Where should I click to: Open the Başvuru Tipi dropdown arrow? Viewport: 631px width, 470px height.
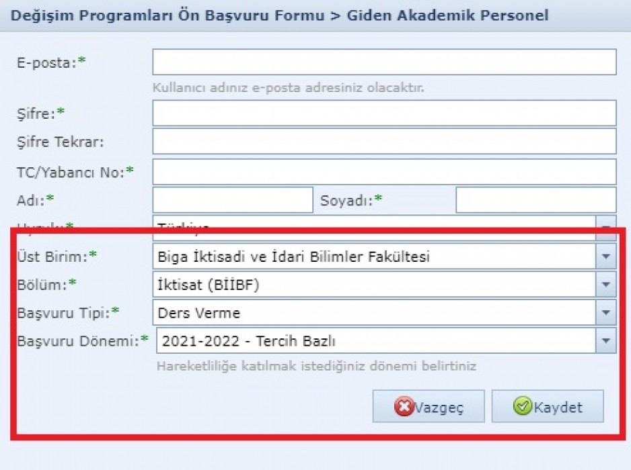point(605,312)
